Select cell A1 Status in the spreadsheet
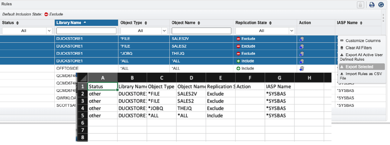Image resolution: width=390 pixels, height=145 pixels. 103,86
